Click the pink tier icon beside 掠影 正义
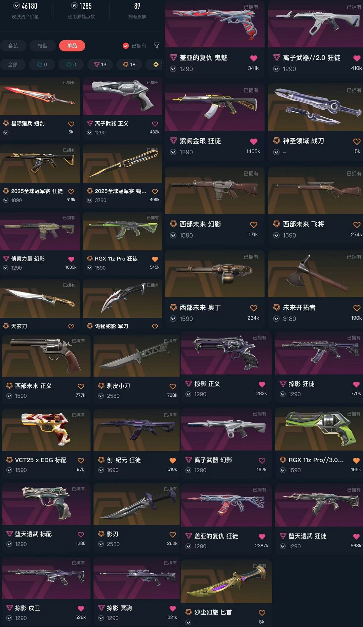 [189, 384]
